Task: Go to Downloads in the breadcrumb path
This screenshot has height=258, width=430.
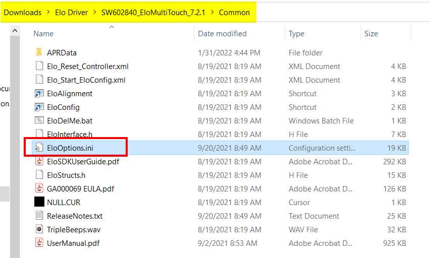Action: 23,12
